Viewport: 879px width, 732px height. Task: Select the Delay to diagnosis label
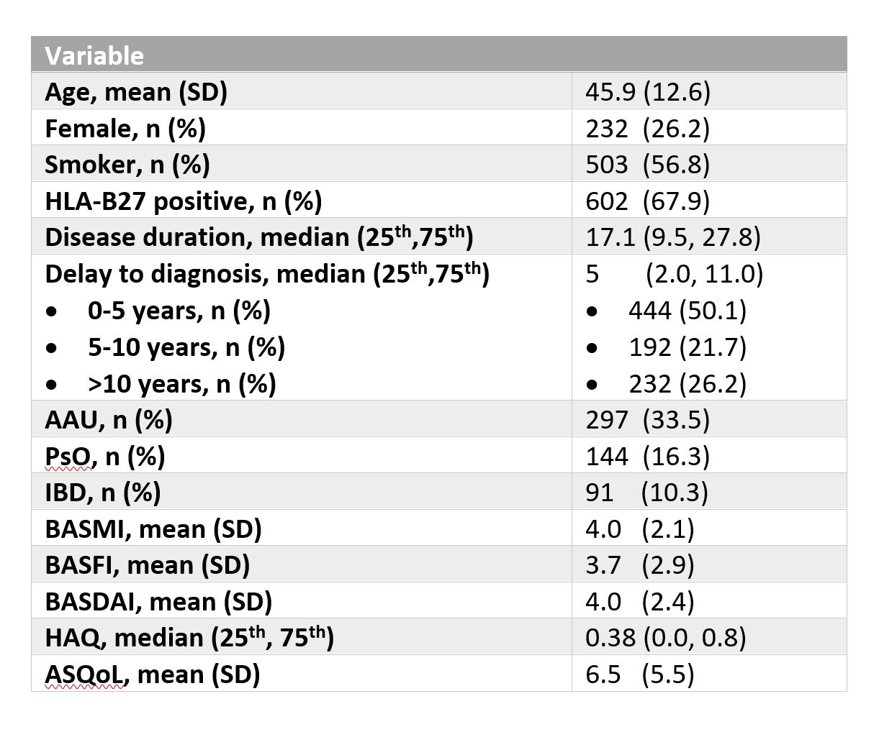267,275
